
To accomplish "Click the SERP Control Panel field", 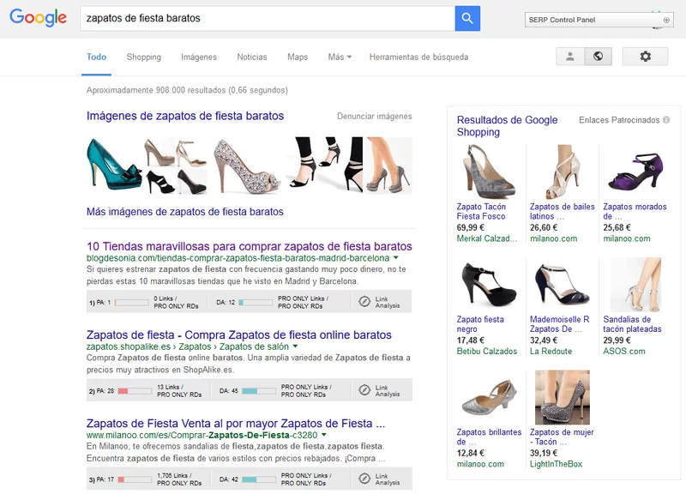I will 599,20.
